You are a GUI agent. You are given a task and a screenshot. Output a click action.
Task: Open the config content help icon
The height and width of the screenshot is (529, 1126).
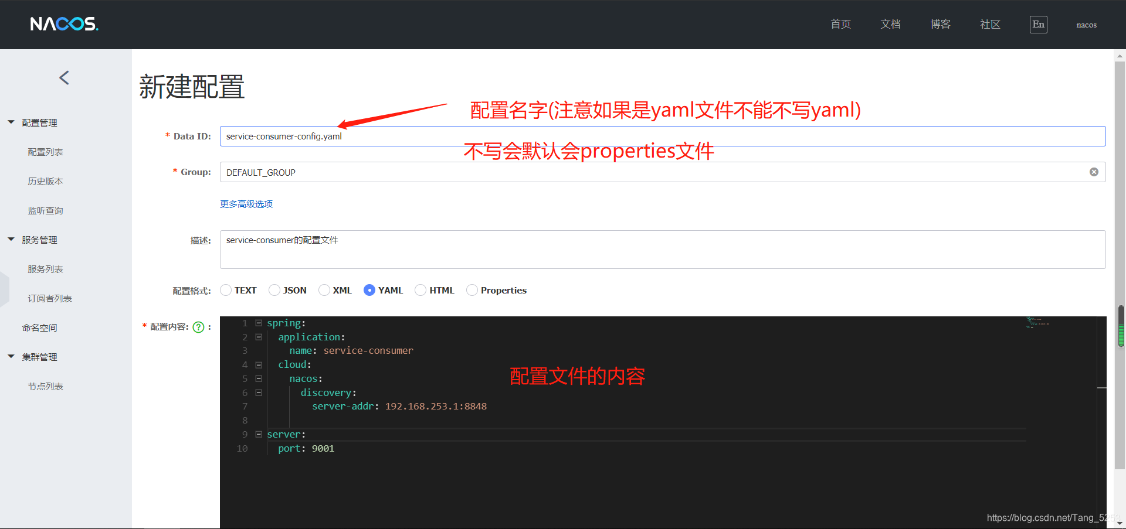[x=199, y=327]
